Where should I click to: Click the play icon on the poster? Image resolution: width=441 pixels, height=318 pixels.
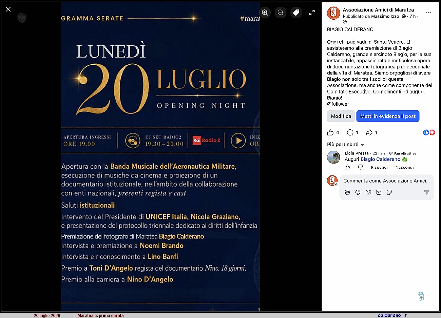pyautogui.click(x=238, y=140)
